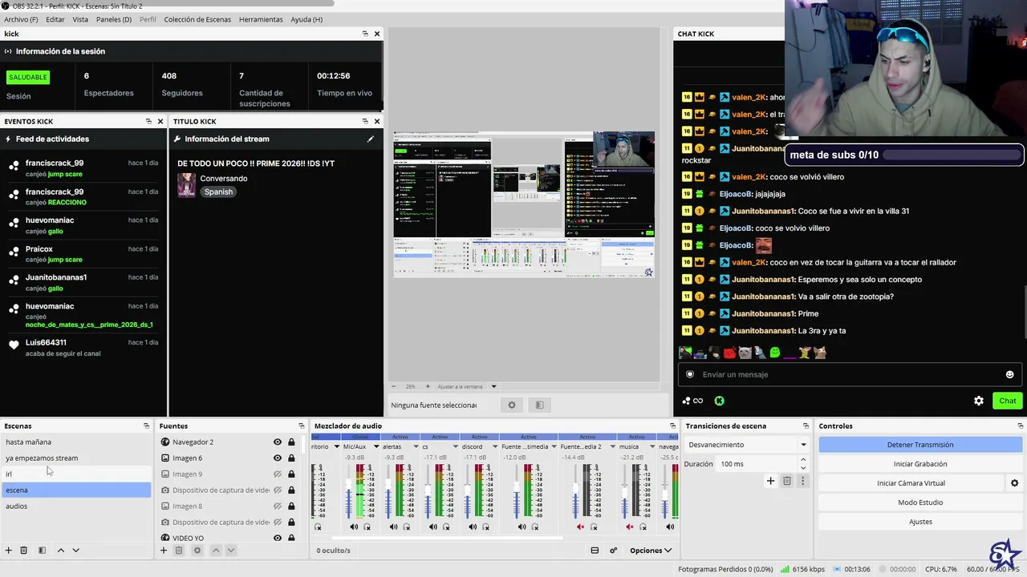The height and width of the screenshot is (577, 1027).
Task: Zoom out the preview with minus icon
Action: [393, 386]
